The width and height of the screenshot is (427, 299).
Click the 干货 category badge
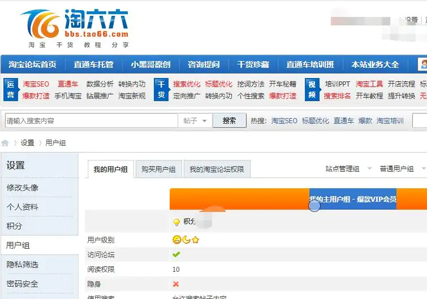[x=161, y=89]
